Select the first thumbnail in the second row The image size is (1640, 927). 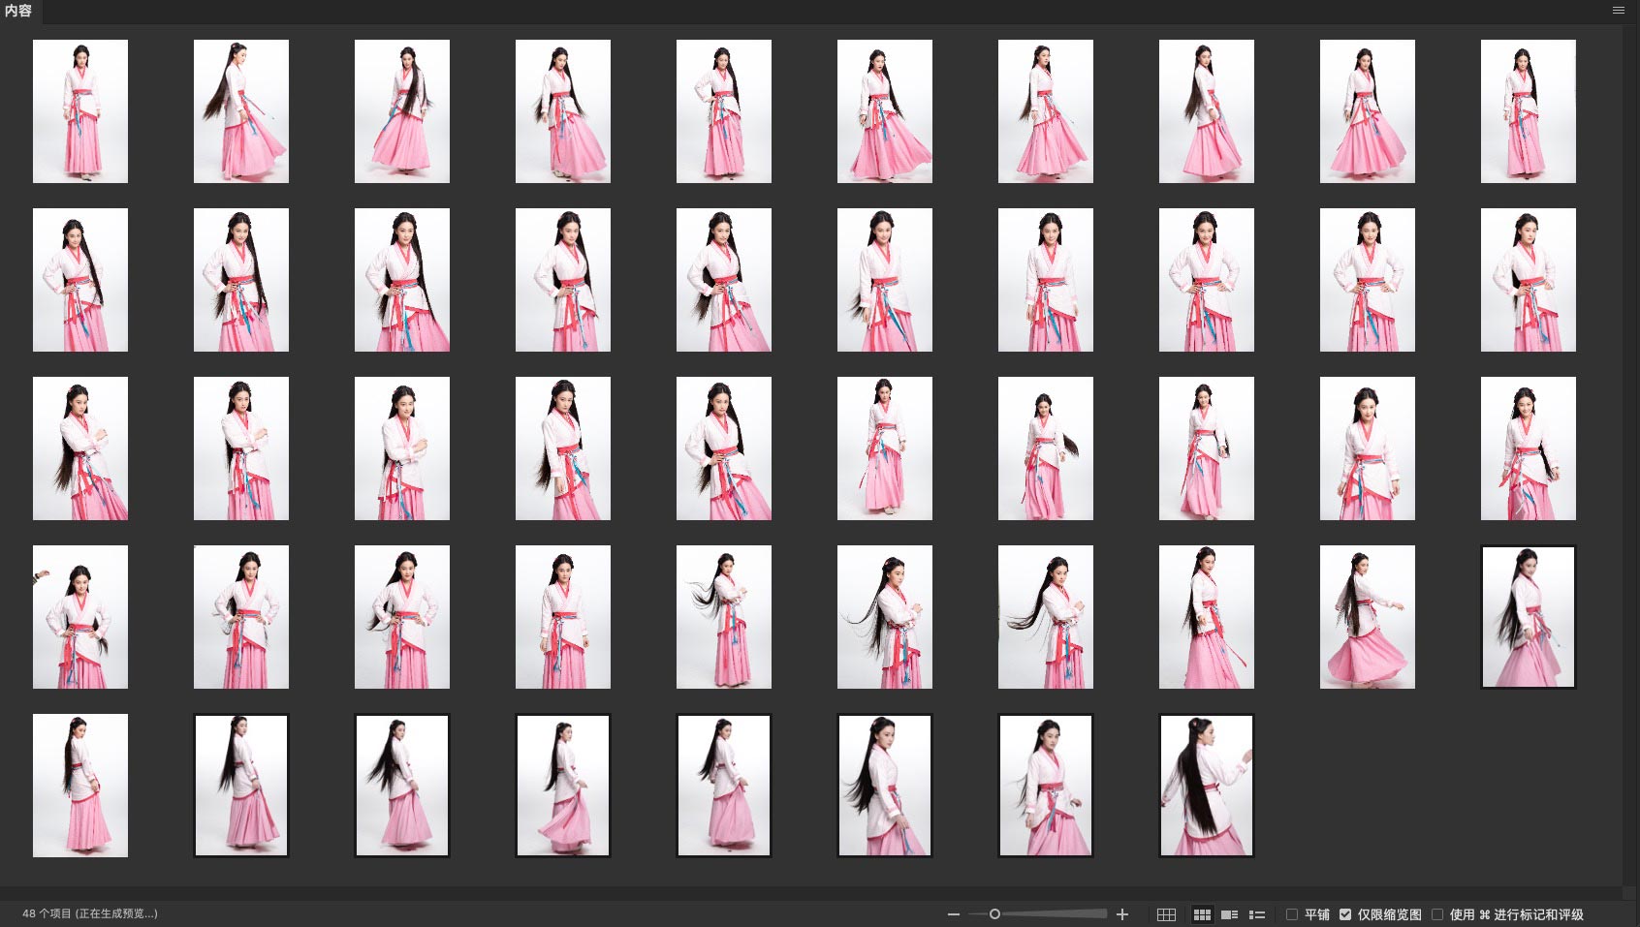point(80,280)
